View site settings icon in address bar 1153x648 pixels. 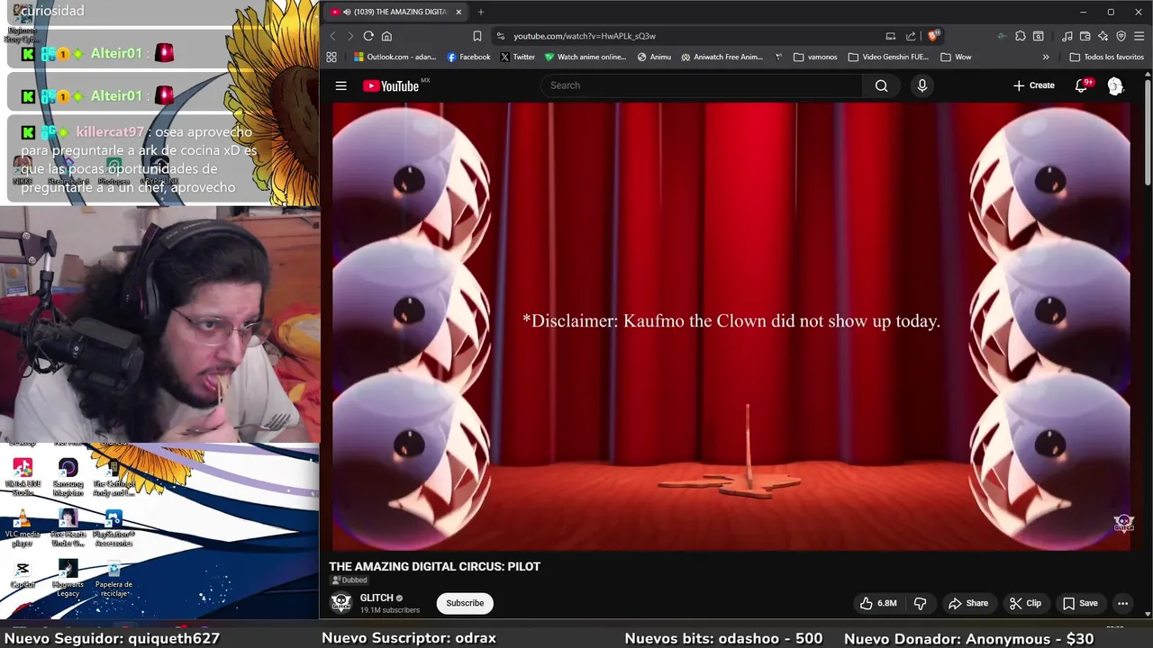click(x=501, y=36)
